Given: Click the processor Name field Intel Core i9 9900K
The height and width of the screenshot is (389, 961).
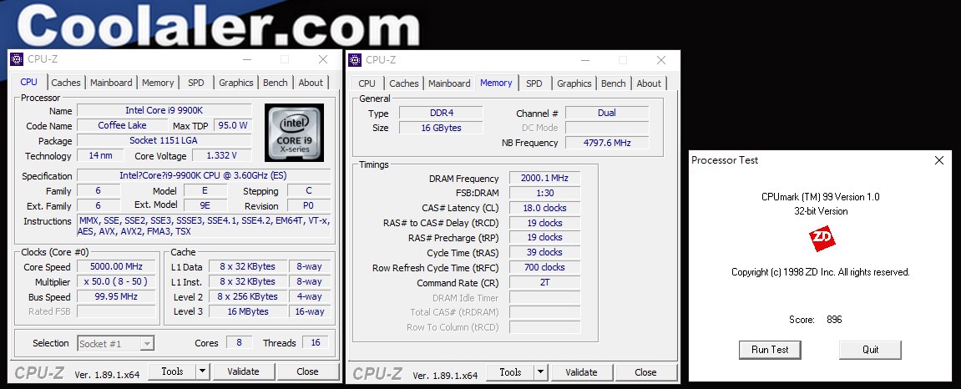Looking at the screenshot, I should [x=164, y=110].
